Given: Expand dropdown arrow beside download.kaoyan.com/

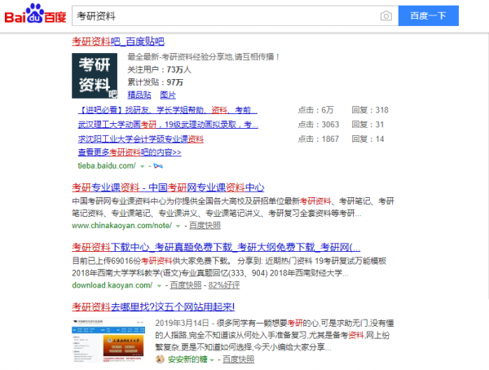Looking at the screenshot, I should pos(159,285).
